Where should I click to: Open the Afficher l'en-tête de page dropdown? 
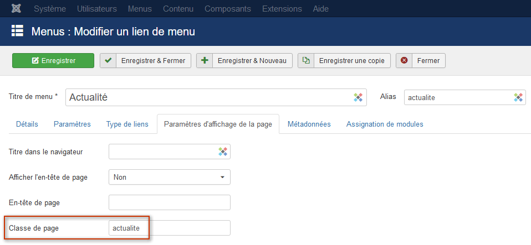(x=169, y=177)
